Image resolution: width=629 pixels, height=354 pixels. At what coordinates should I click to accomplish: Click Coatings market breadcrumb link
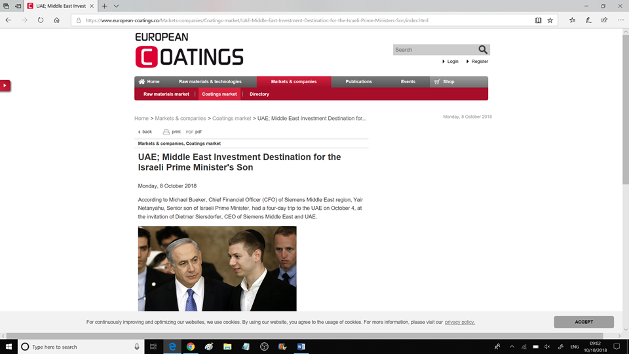(x=231, y=119)
